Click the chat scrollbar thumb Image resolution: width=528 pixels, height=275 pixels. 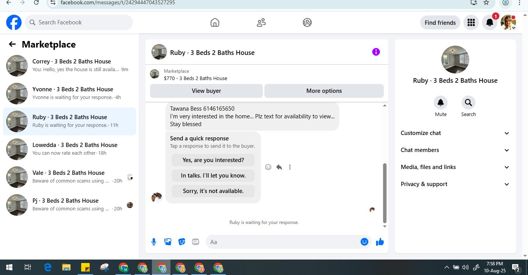pyautogui.click(x=385, y=193)
